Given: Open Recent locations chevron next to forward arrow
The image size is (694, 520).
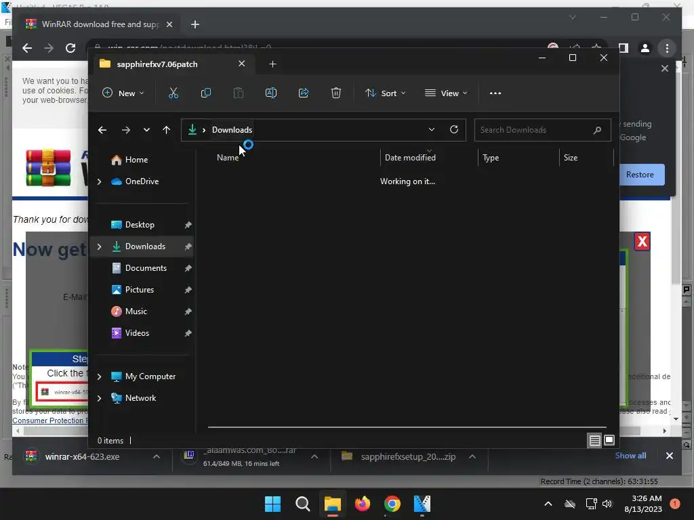Looking at the screenshot, I should [x=146, y=130].
